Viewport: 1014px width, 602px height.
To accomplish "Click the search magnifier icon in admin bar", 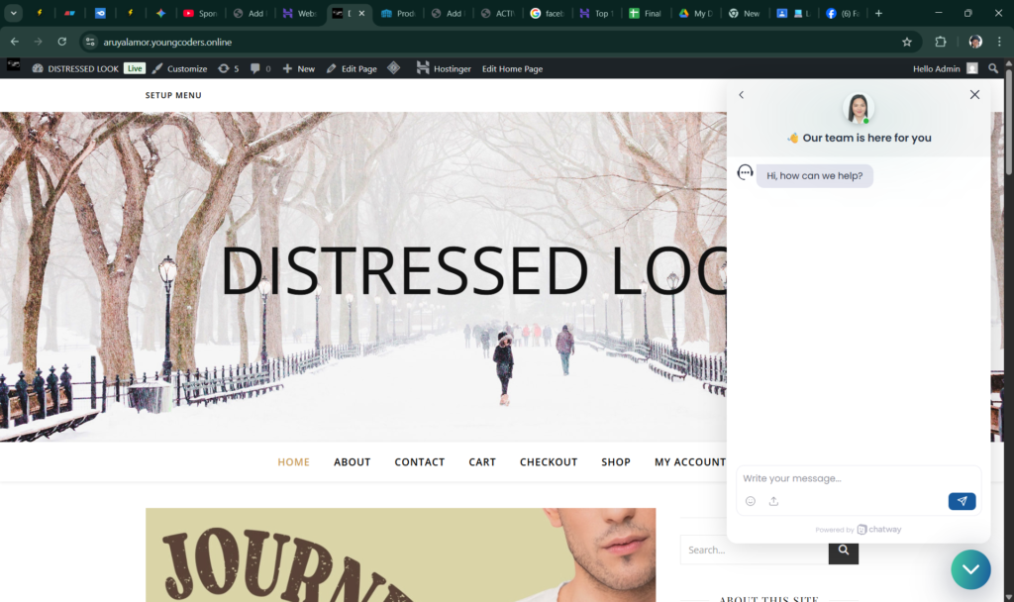I will tap(993, 67).
